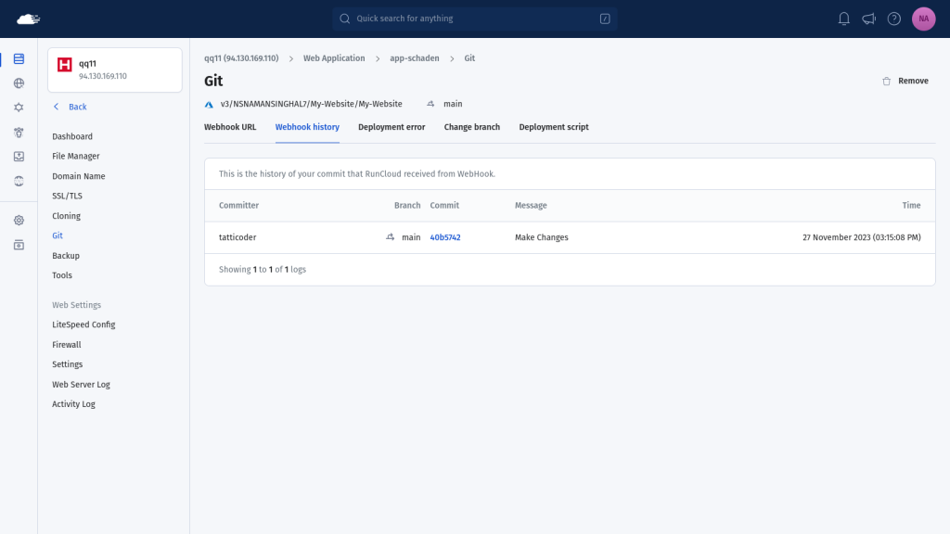The image size is (950, 534).
Task: Open the gear settings icon in left rail
Action: pos(19,221)
